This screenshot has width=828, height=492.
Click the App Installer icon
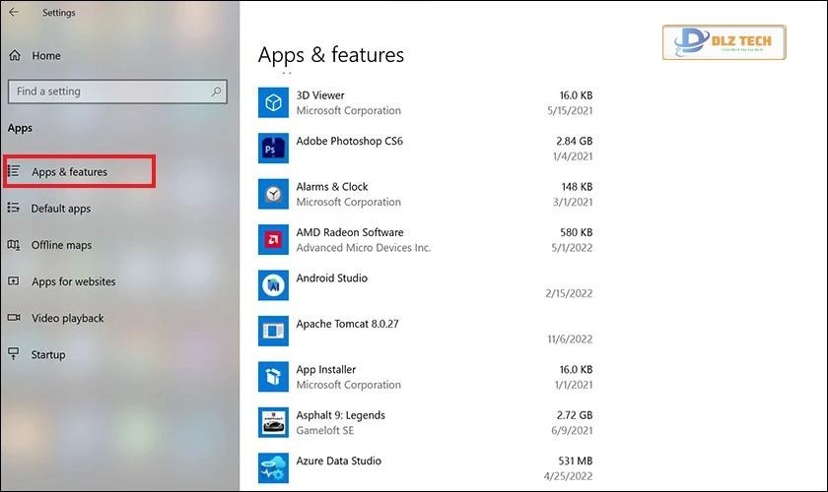coord(273,377)
